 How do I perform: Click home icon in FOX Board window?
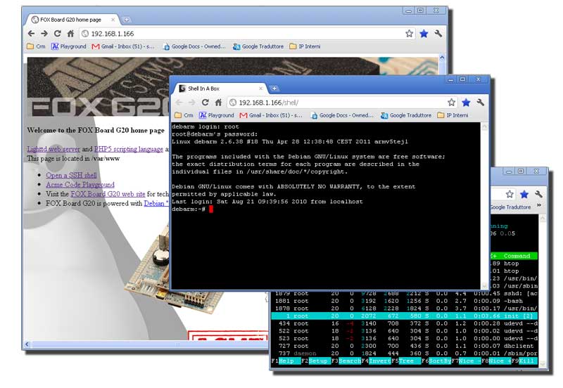70,34
